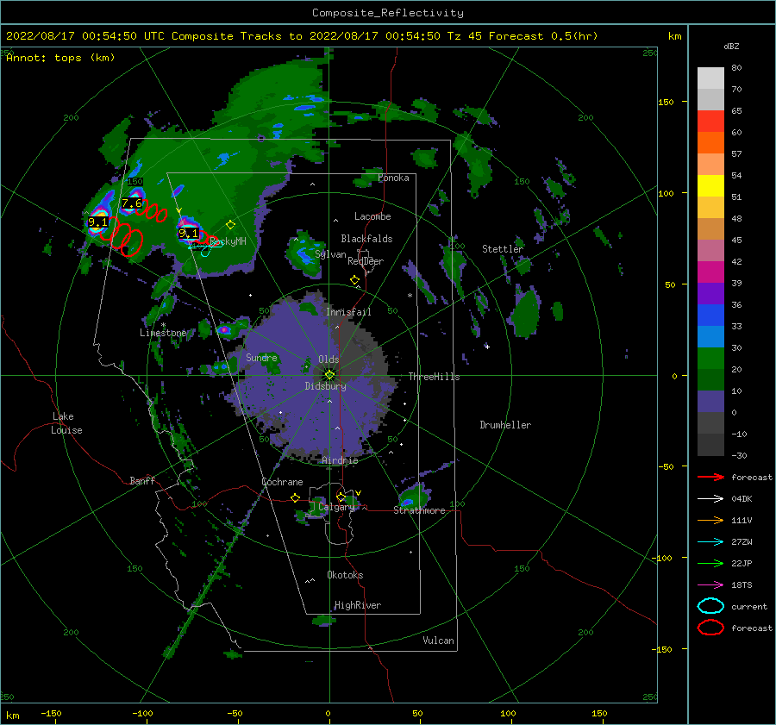Click the Cochrane town label
The image size is (776, 725).
click(282, 482)
